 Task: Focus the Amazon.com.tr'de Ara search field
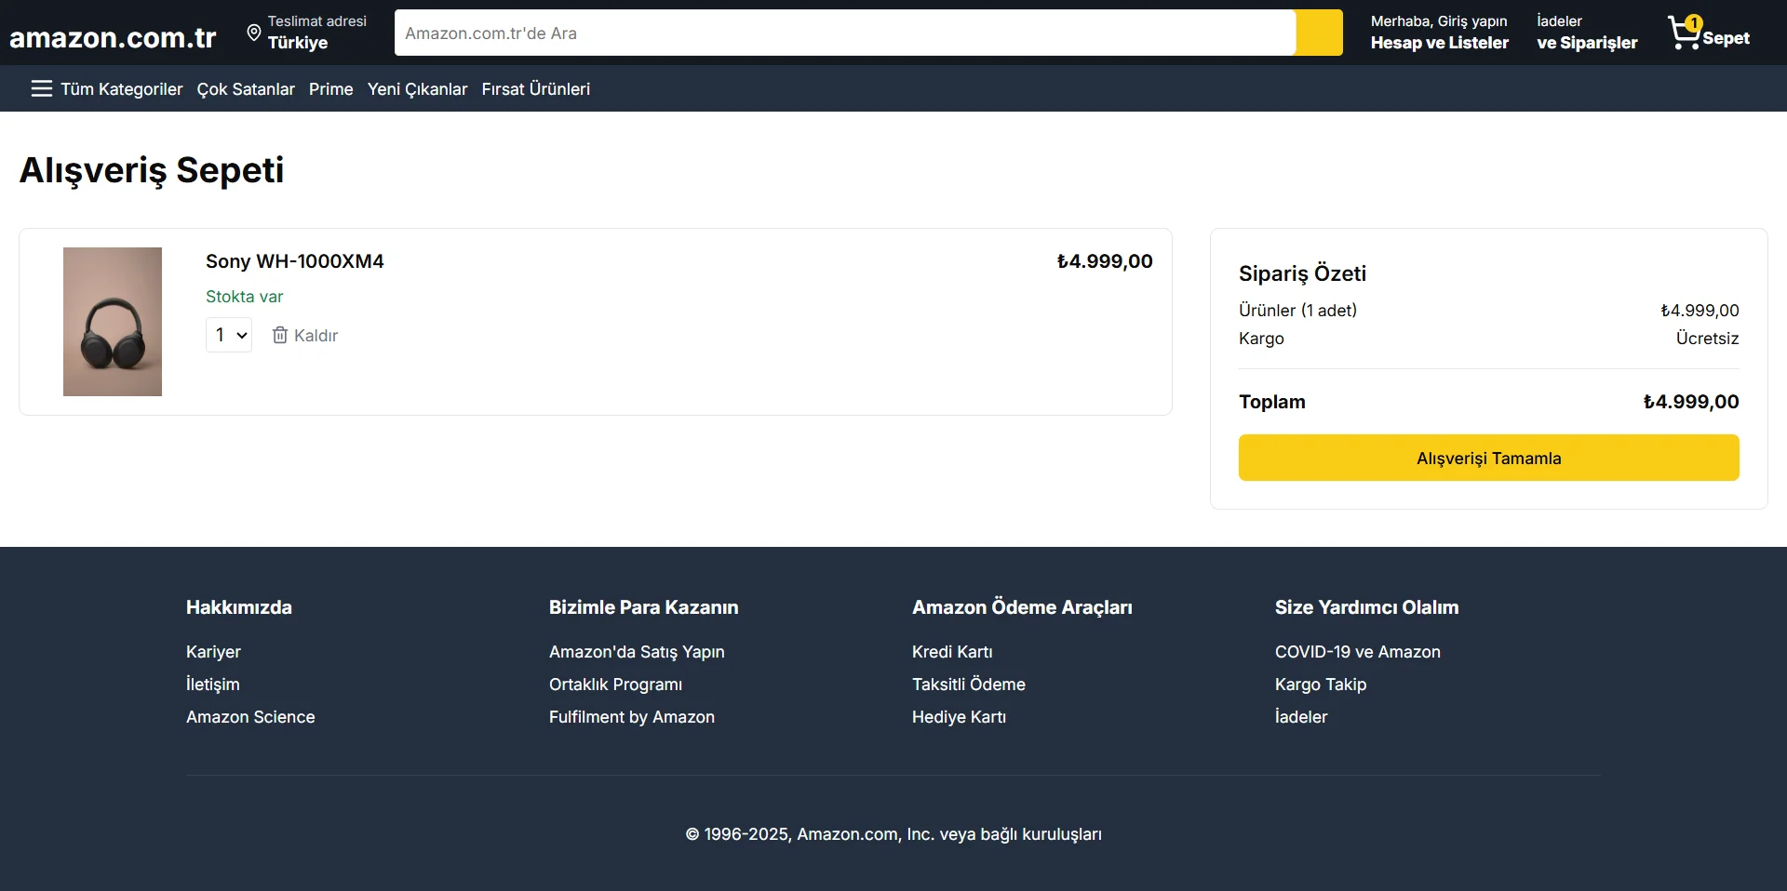pos(845,33)
